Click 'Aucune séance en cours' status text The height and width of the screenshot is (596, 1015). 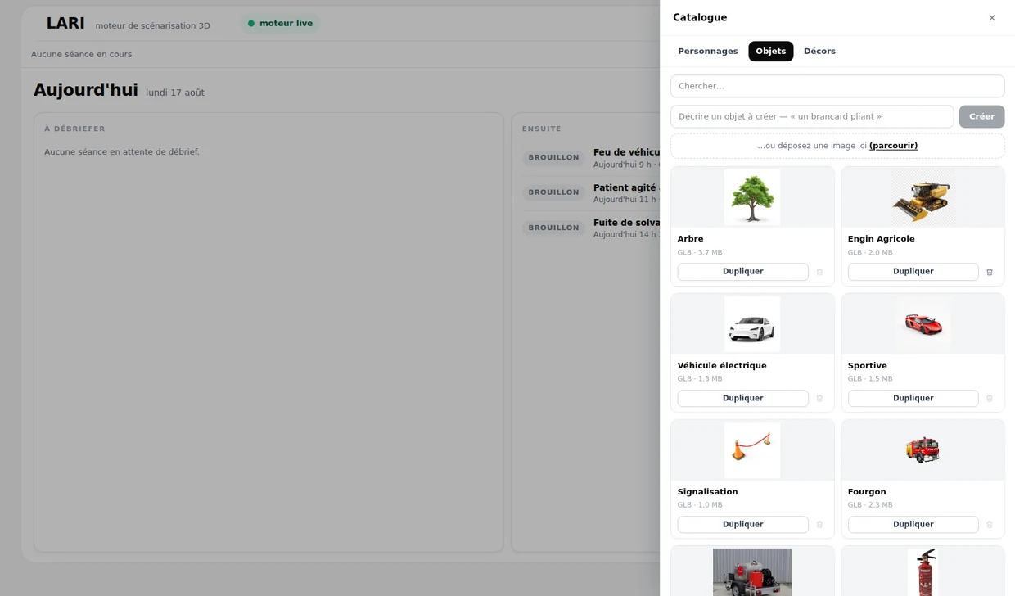click(81, 55)
